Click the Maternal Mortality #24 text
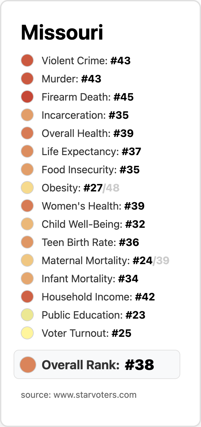 click(x=97, y=261)
